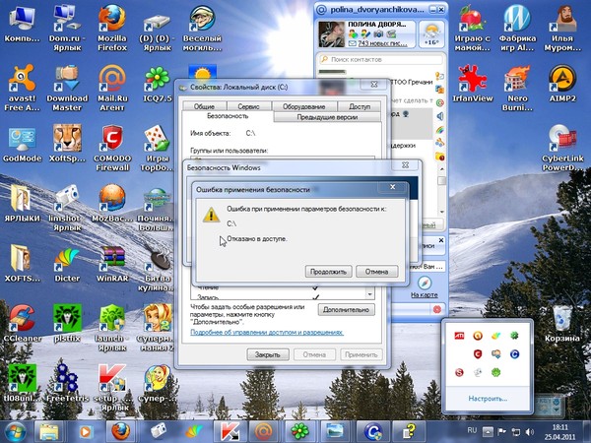Launch CCleaner from the desktop

click(x=22, y=324)
